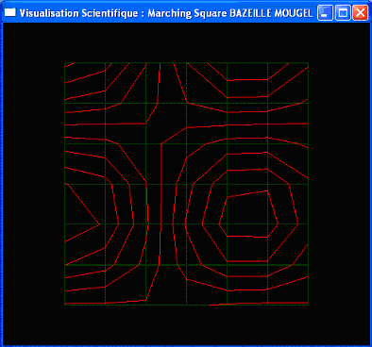The width and height of the screenshot is (372, 347).
Task: Click inside the bottom-right grid cell
Action: (288, 285)
